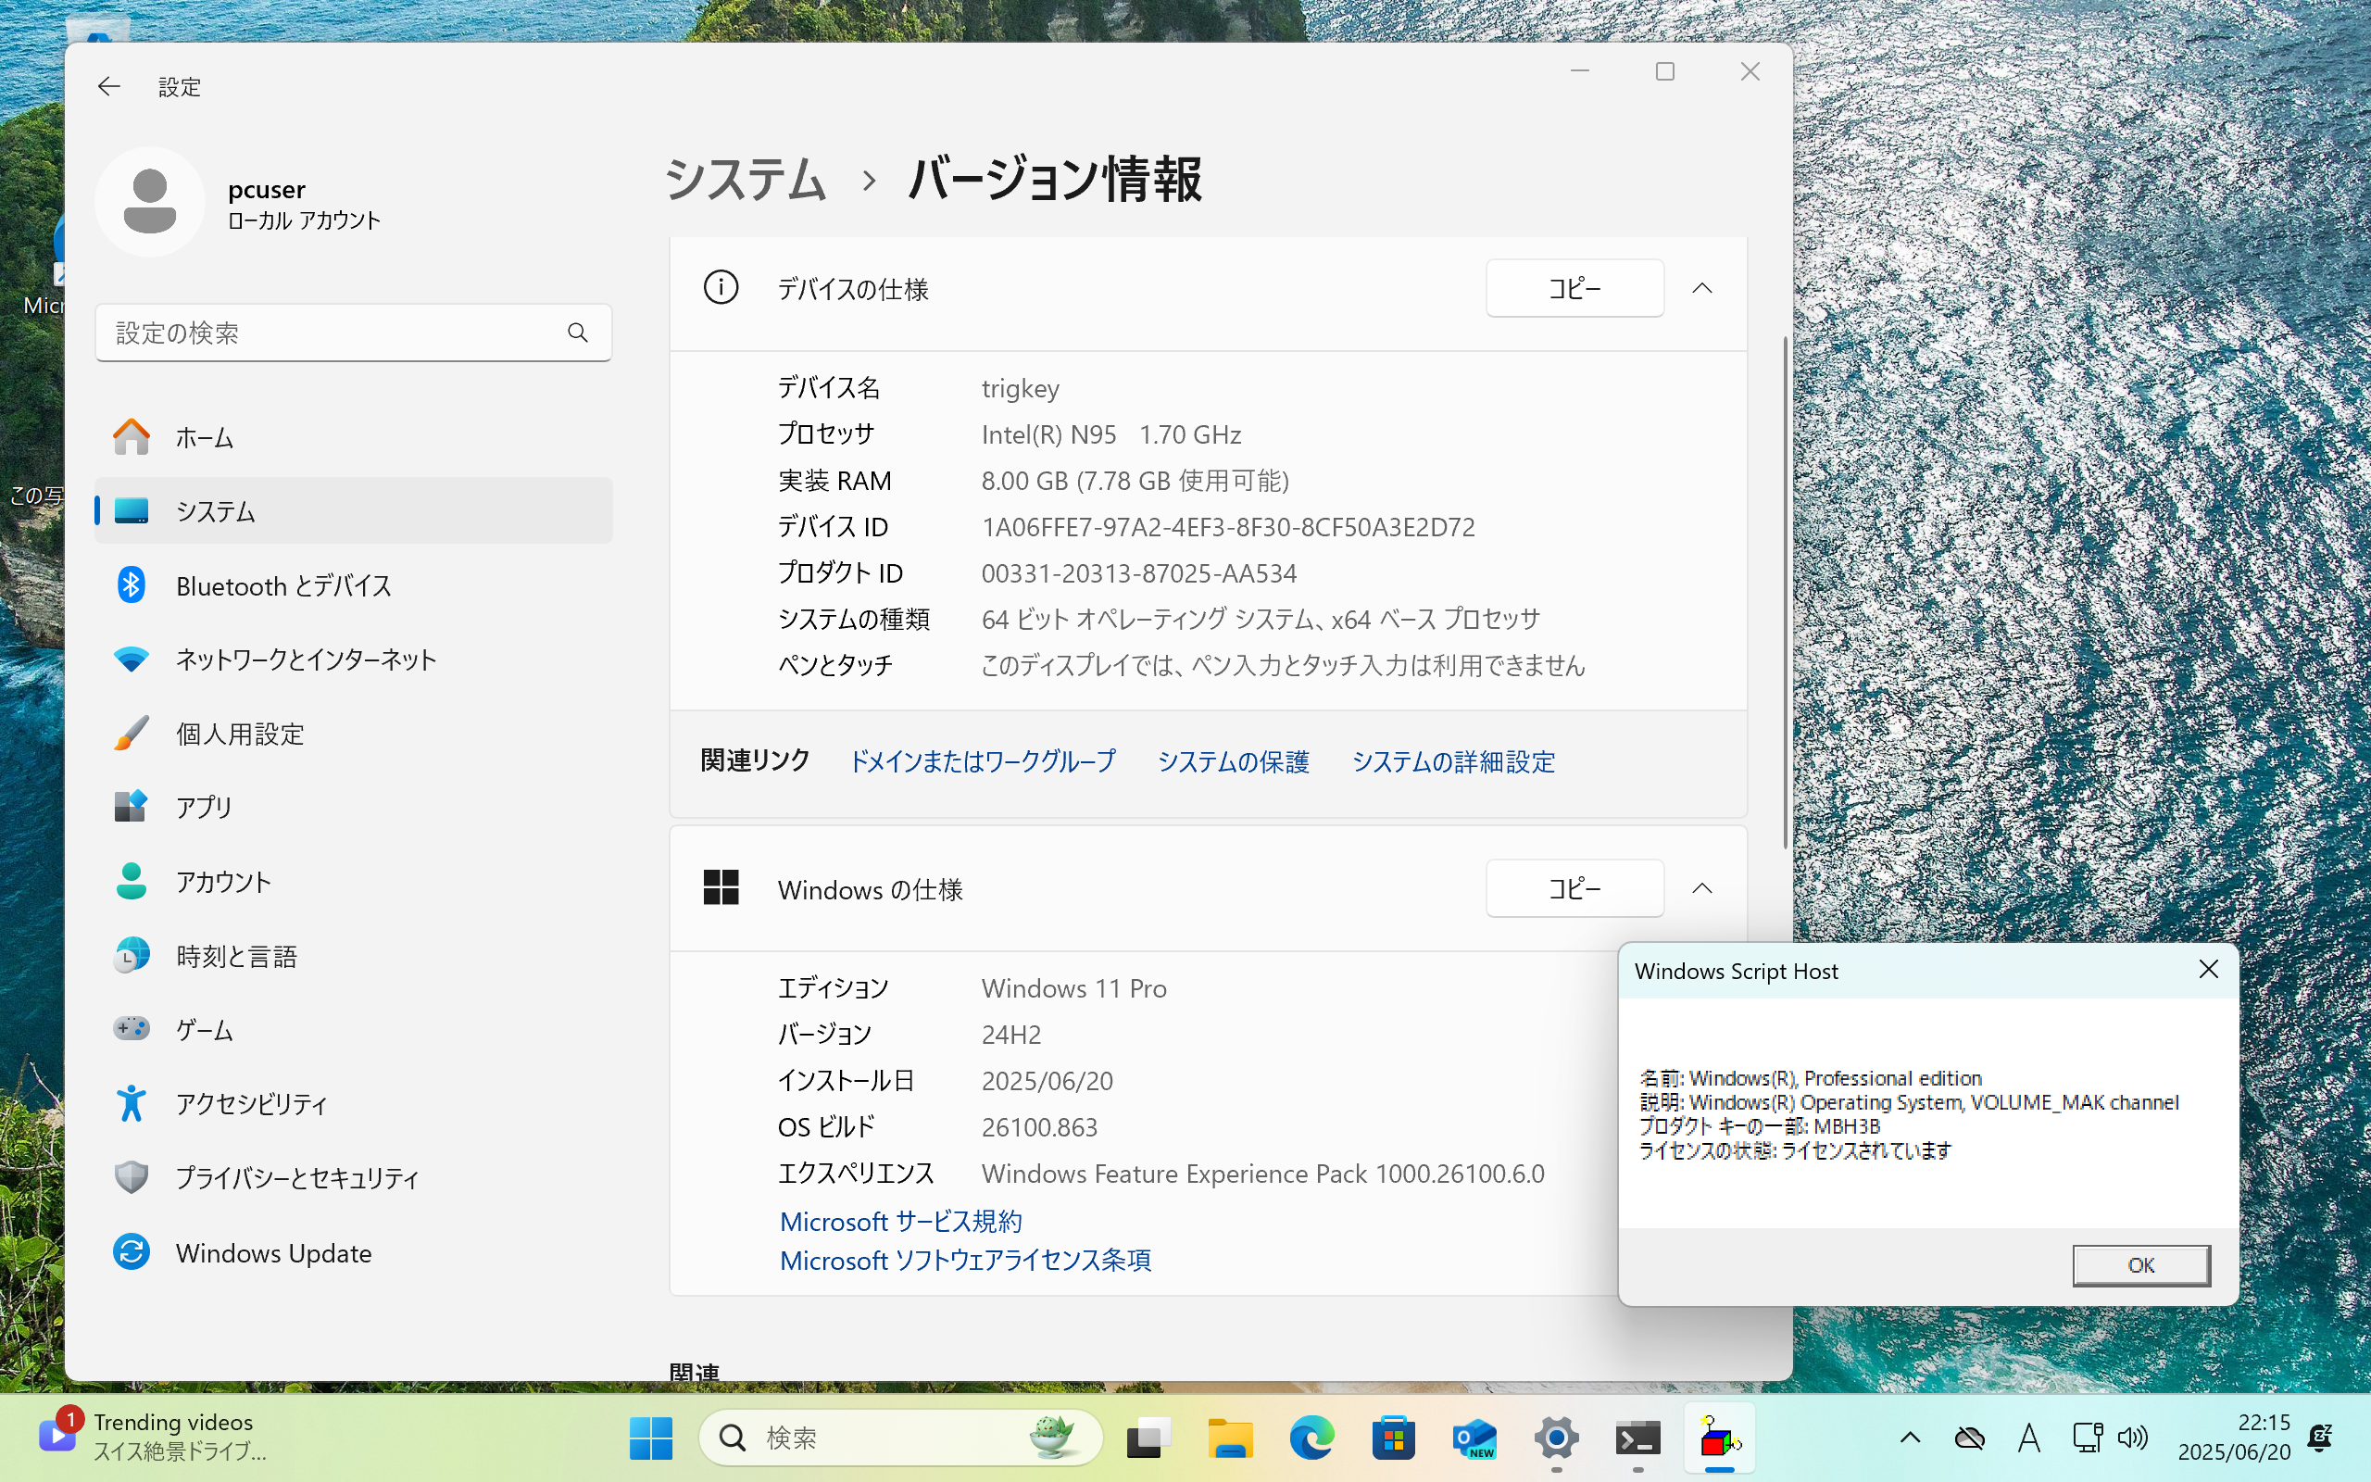Click the taskbar 検索 search box
Viewport: 2371px width, 1482px height.
click(900, 1438)
